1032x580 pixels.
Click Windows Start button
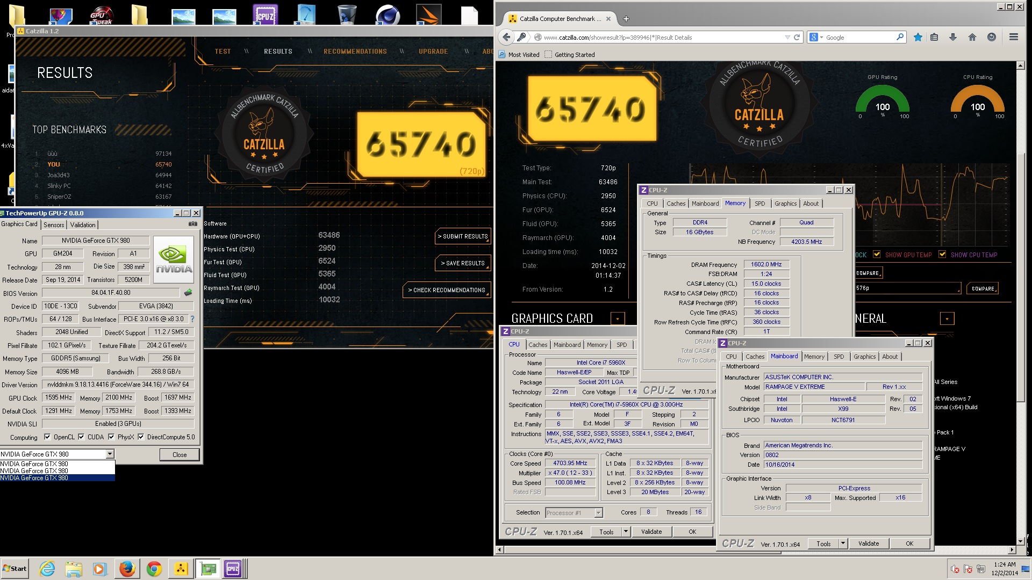click(15, 569)
